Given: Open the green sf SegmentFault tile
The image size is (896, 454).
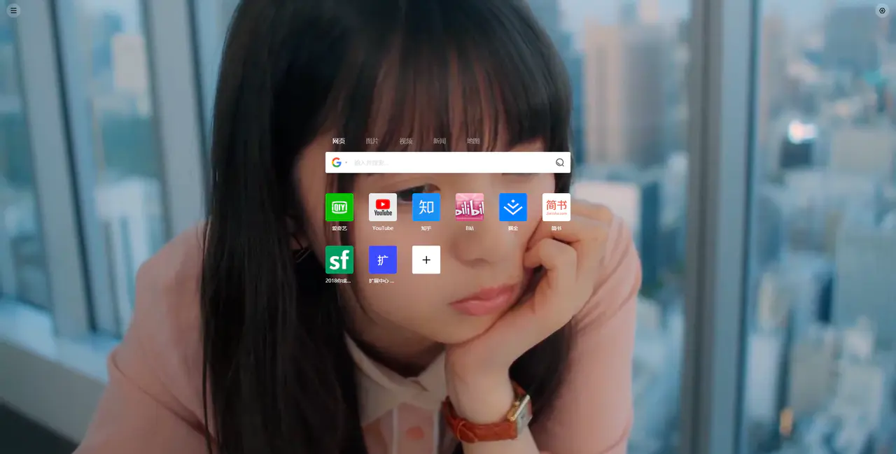Looking at the screenshot, I should [x=339, y=260].
